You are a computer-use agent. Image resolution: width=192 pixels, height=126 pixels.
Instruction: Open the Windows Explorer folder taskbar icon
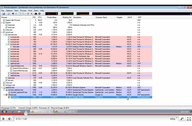click(x=19, y=112)
